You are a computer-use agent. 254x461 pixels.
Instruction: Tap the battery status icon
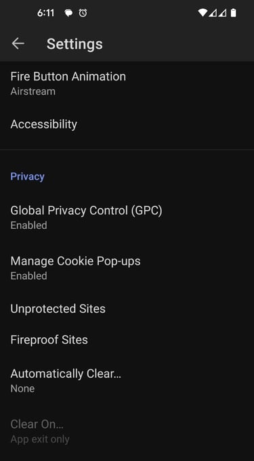point(234,13)
